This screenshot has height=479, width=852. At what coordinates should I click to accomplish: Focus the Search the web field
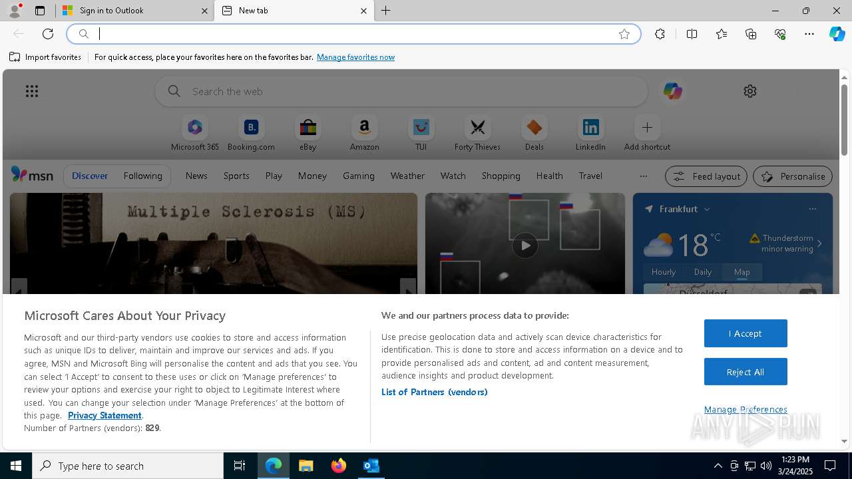tap(401, 91)
